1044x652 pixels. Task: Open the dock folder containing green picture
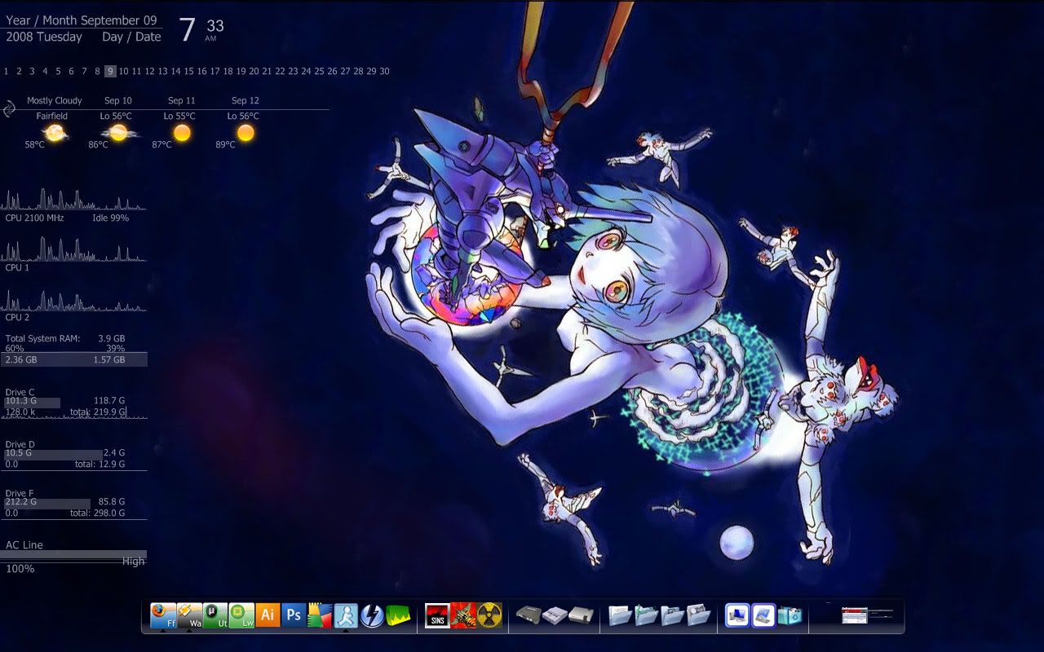pyautogui.click(x=646, y=615)
